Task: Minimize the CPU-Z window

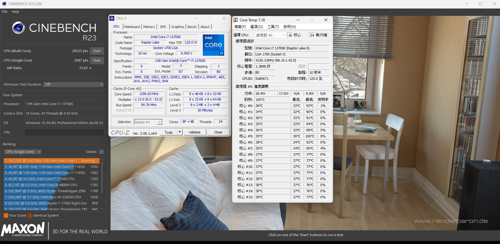Action: tap(196, 18)
